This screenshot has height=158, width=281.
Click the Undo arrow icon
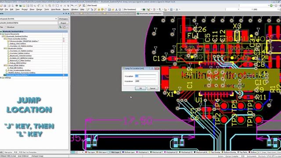click(72, 6)
